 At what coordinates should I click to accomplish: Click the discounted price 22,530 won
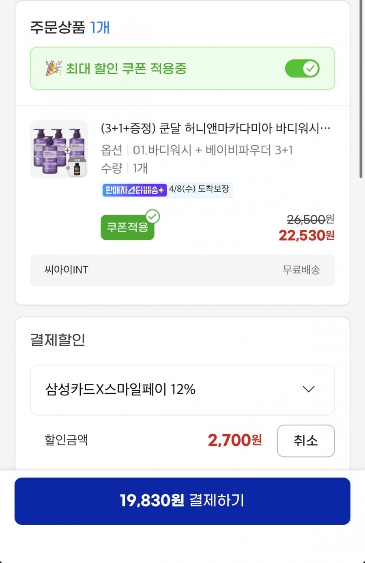click(306, 235)
